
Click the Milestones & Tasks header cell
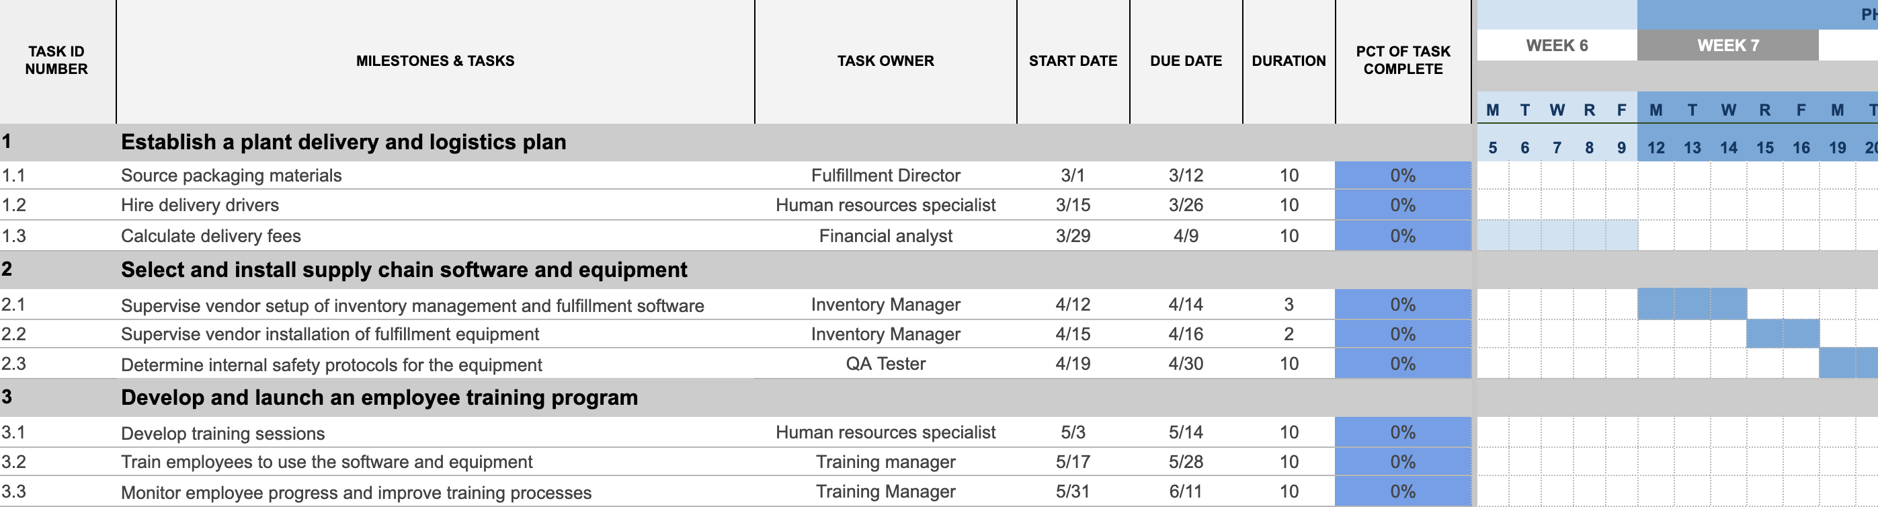(434, 61)
